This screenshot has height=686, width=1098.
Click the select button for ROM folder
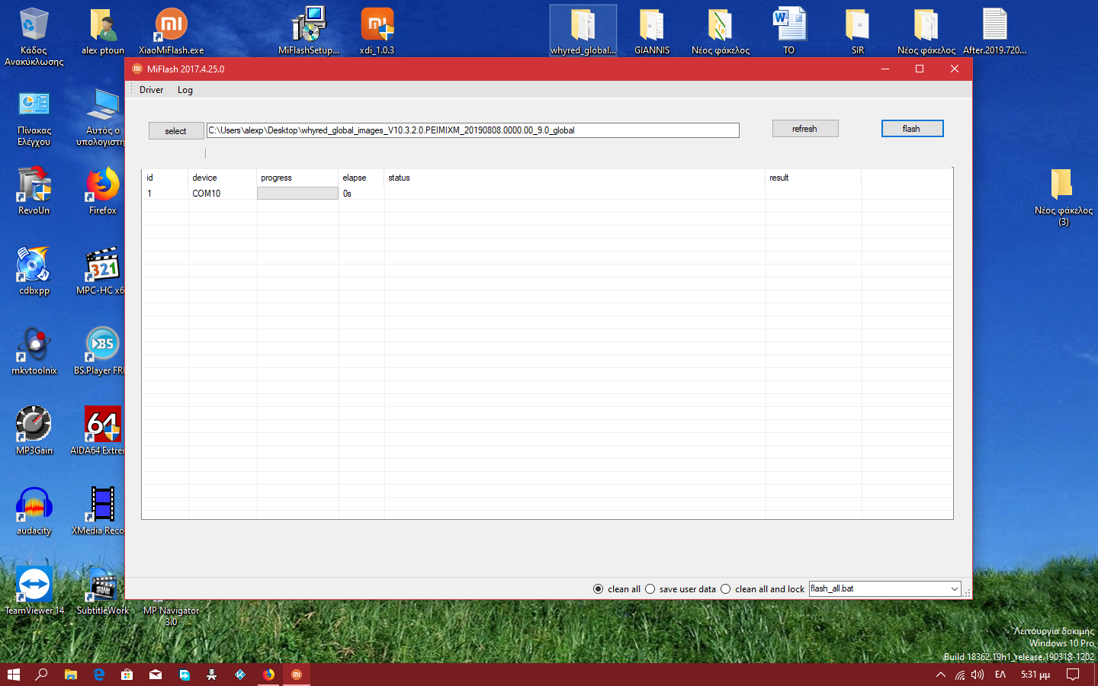(175, 131)
